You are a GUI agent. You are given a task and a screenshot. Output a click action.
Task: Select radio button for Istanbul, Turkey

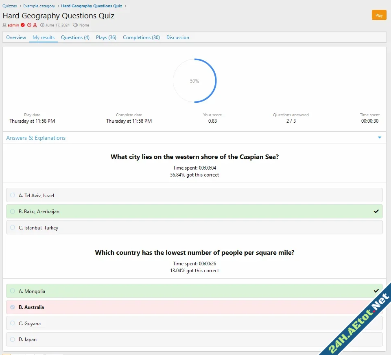click(x=13, y=227)
